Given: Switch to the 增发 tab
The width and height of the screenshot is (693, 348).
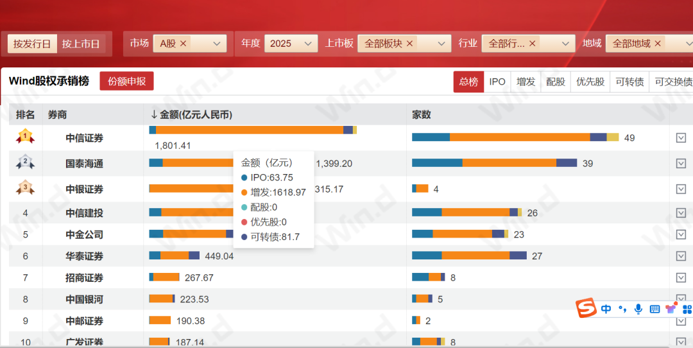Looking at the screenshot, I should tap(526, 82).
